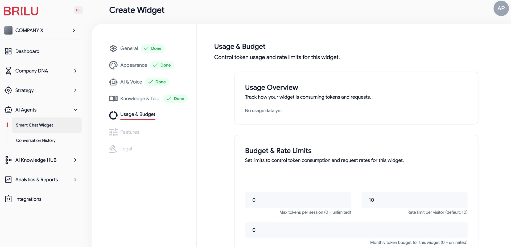
Task: Click the Appearance palette icon
Action: (x=113, y=65)
